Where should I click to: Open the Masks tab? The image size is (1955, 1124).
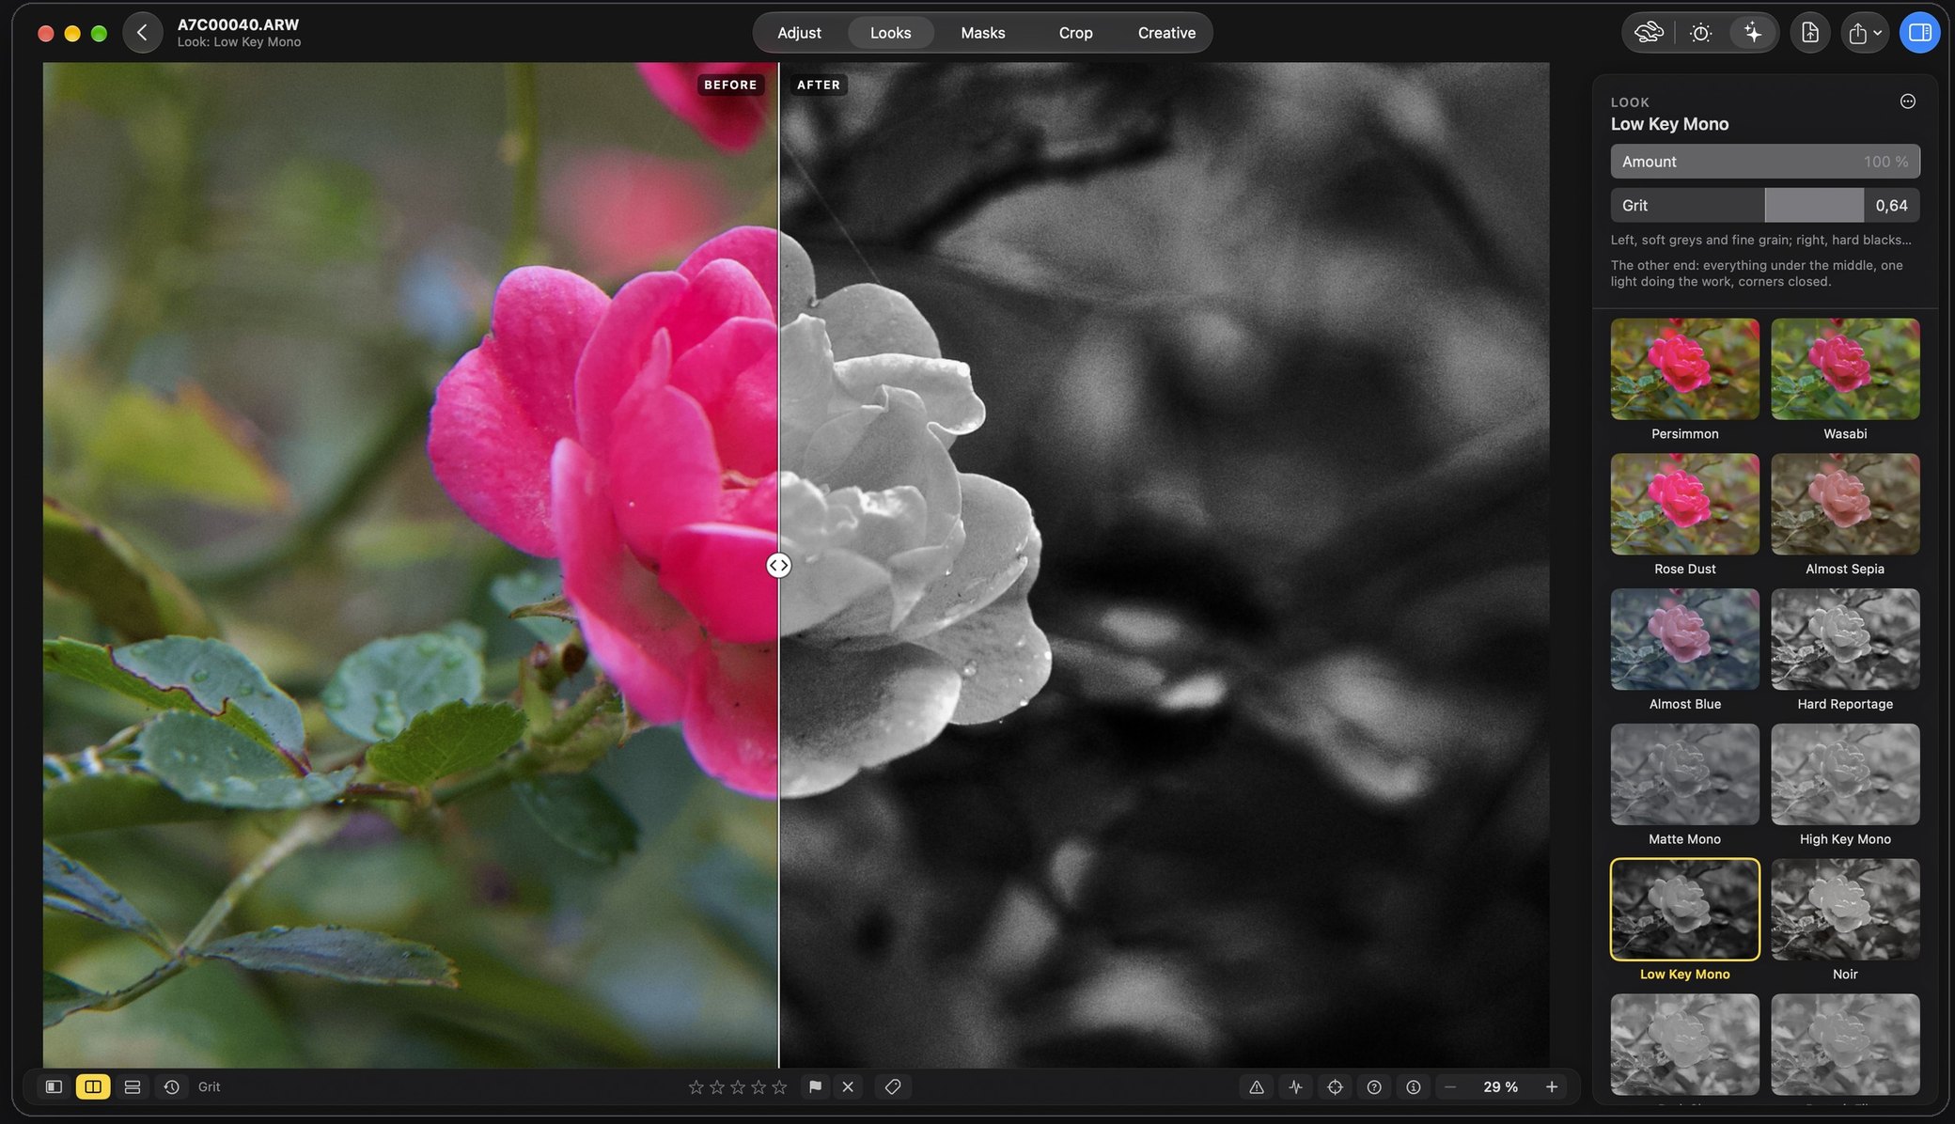pos(982,33)
